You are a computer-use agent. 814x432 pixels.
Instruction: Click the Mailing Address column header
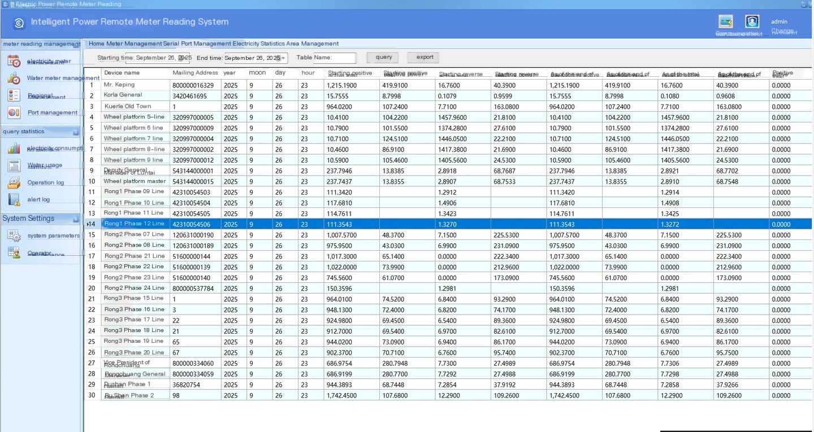[x=195, y=73]
